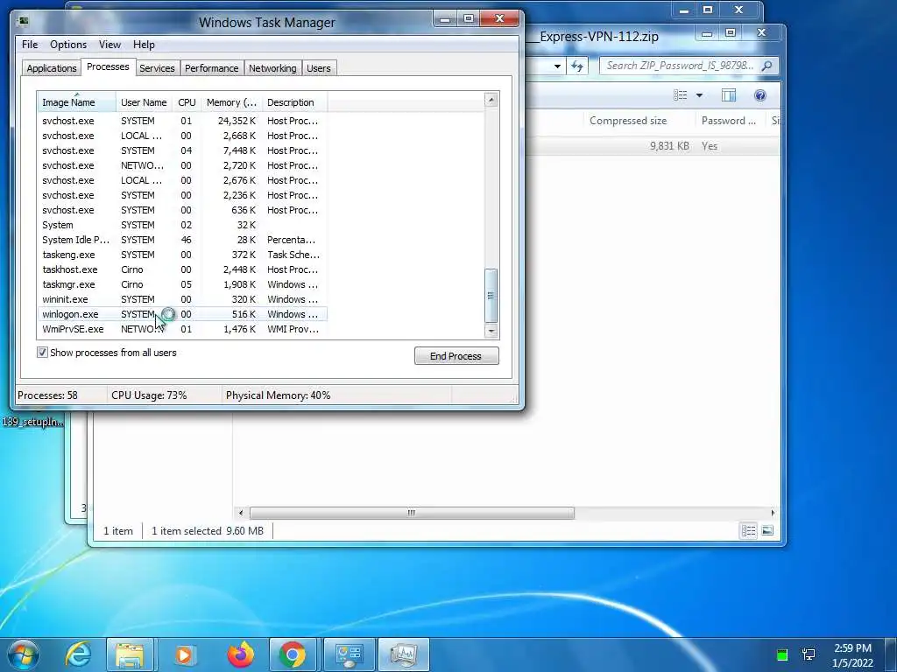This screenshot has height=672, width=897.
Task: Click the Task Manager title bar icon
Action: point(23,22)
